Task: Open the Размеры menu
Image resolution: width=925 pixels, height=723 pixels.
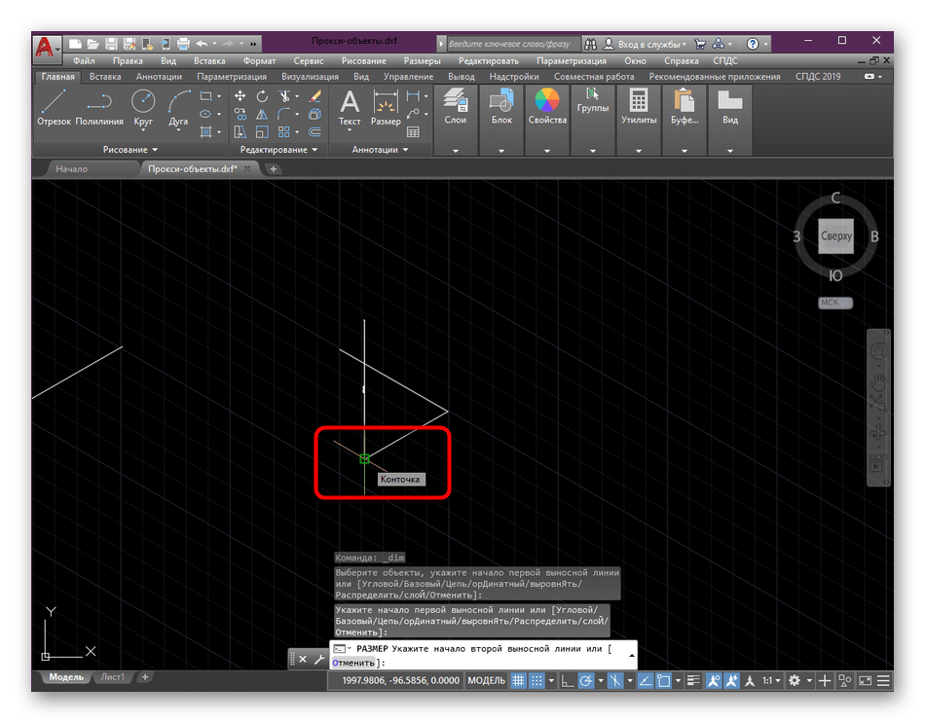Action: click(x=422, y=60)
